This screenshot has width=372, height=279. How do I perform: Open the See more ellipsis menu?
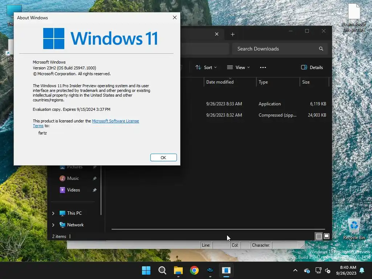tap(263, 67)
